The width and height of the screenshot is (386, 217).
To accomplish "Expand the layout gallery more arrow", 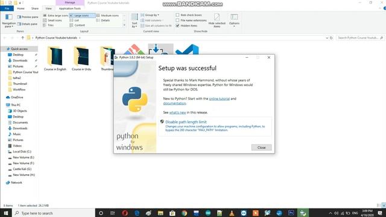I will (x=124, y=25).
